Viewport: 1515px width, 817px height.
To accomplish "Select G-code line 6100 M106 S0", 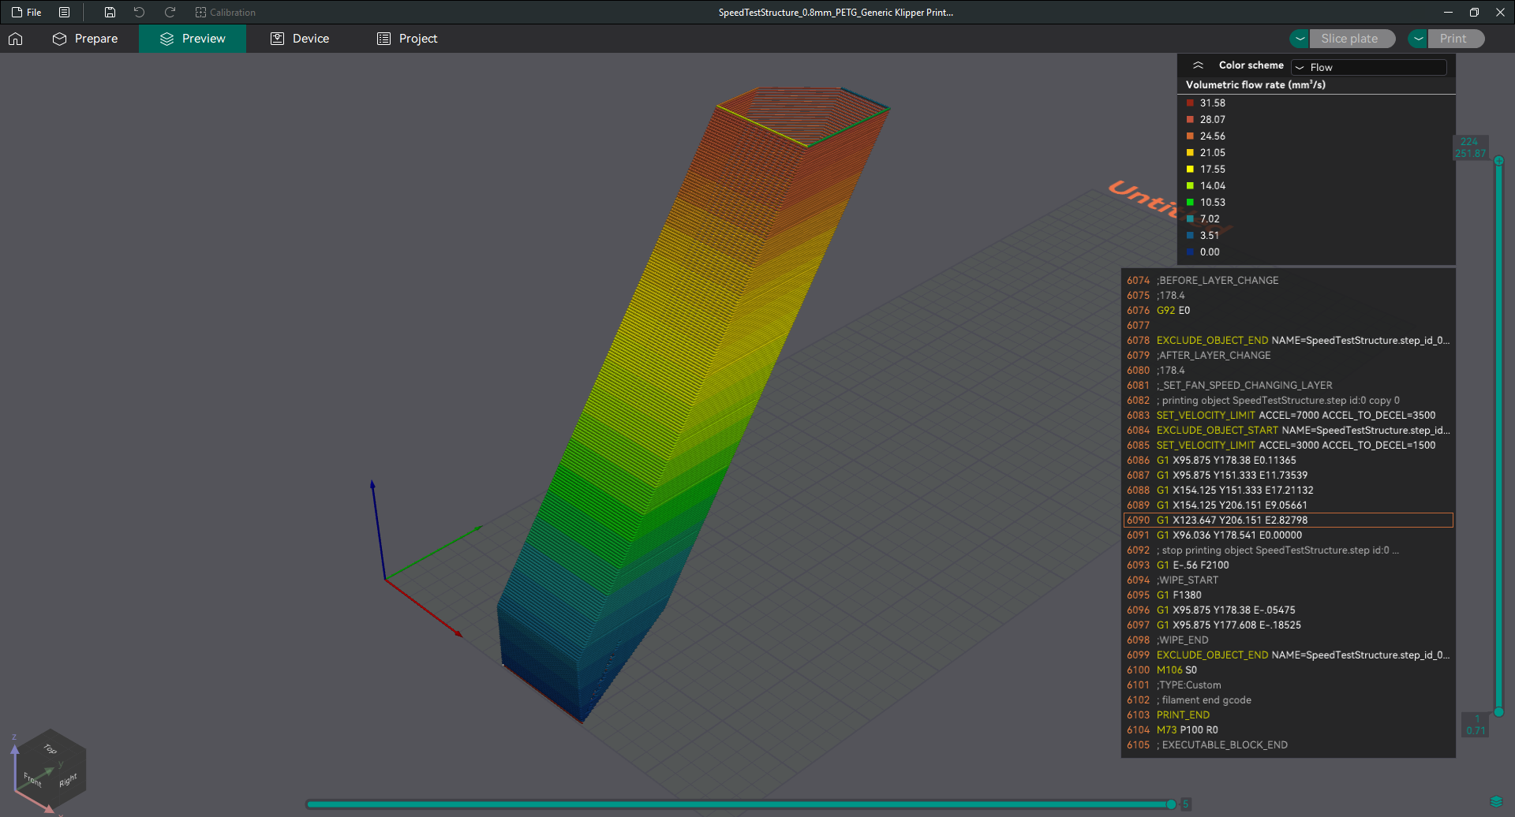I will coord(1288,670).
